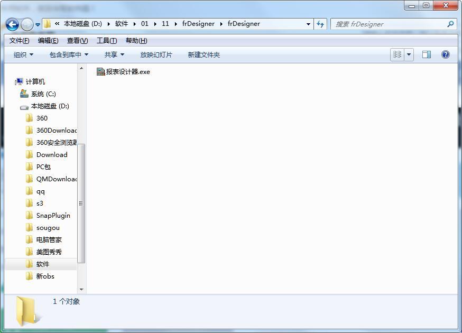This screenshot has width=462, height=333.
Task: Open the 新obs folder in tree
Action: [45, 276]
